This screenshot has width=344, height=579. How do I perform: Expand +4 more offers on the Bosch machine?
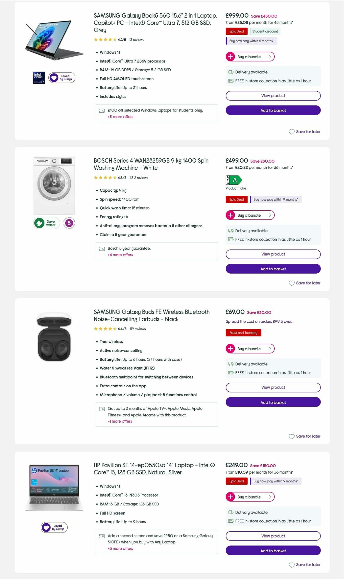pos(120,255)
